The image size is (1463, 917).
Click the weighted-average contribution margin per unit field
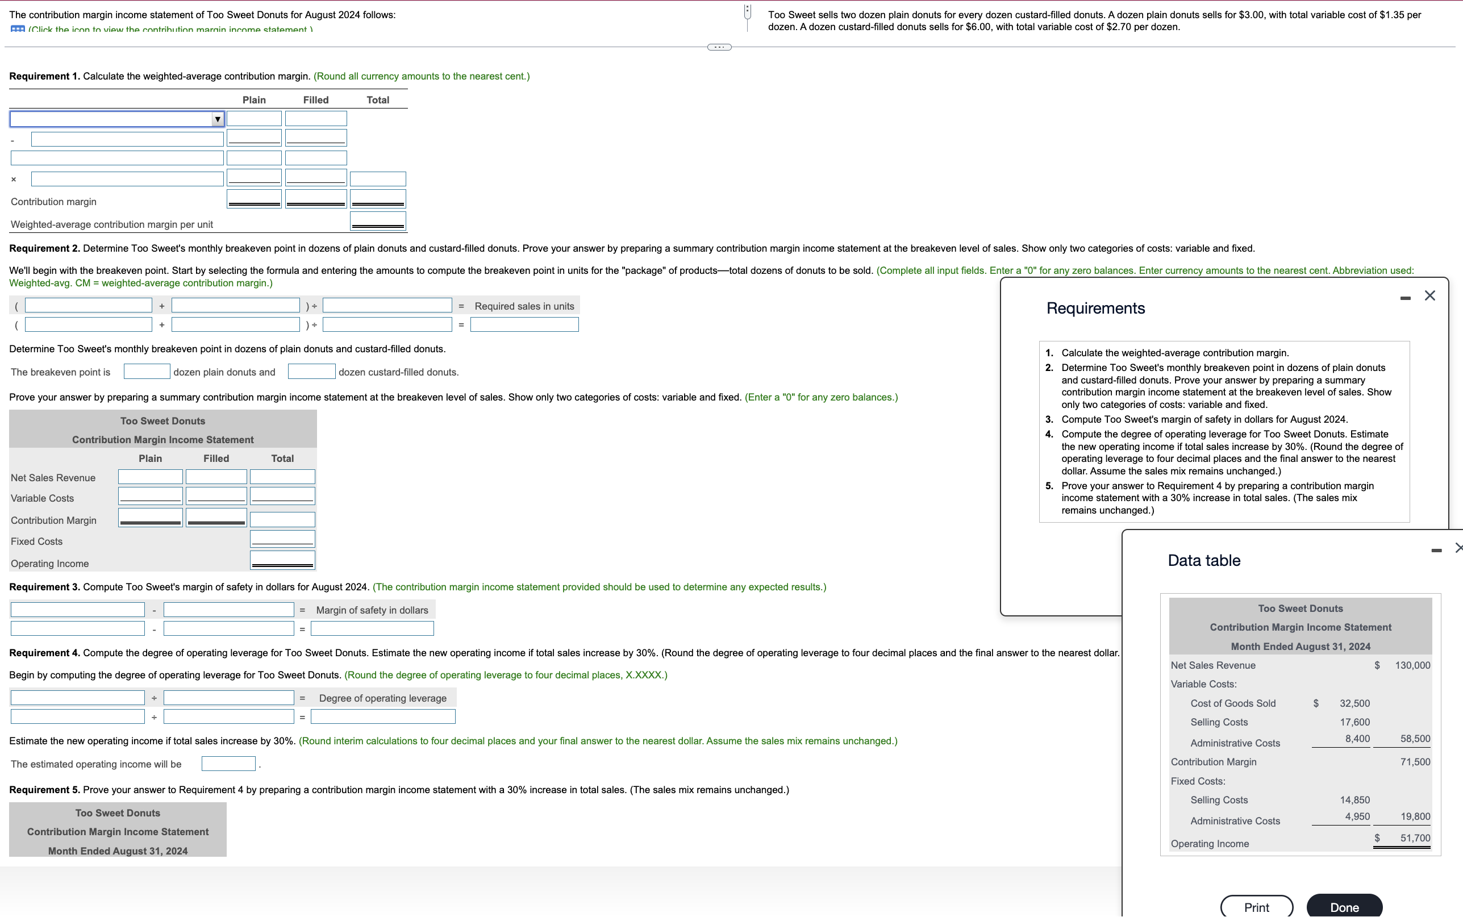(378, 222)
